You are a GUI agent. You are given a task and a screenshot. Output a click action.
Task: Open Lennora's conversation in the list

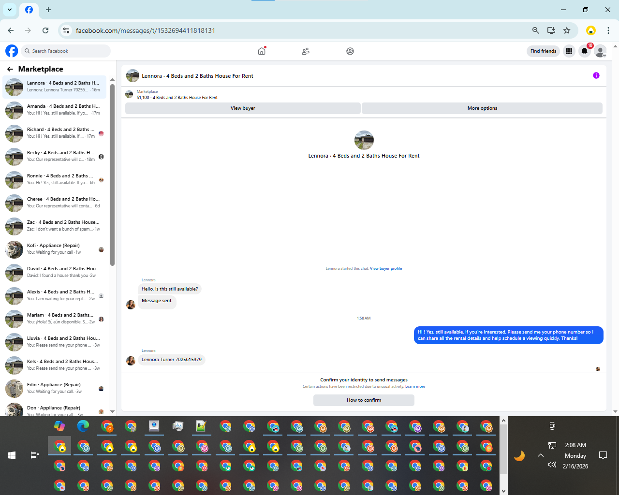click(55, 87)
